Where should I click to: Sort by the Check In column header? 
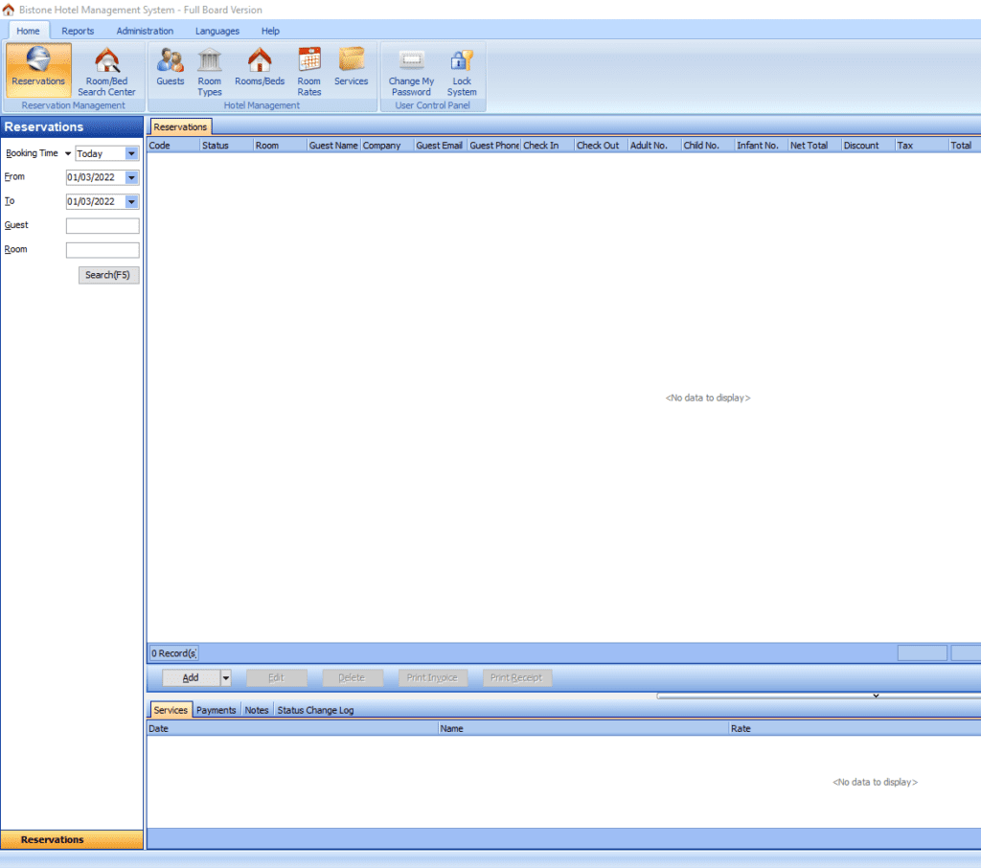pyautogui.click(x=544, y=145)
